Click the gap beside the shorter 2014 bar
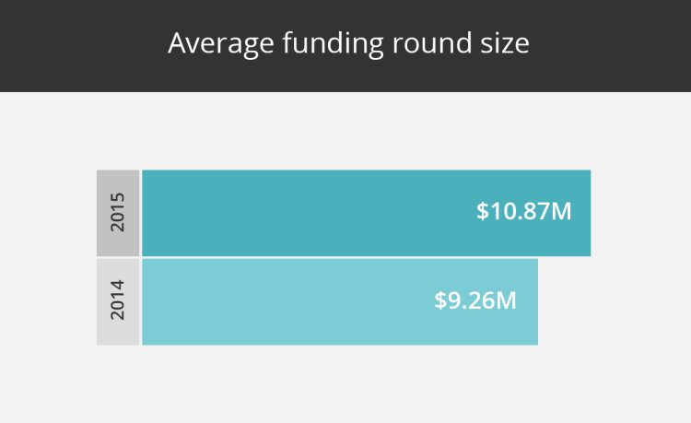691x423 pixels. [x=565, y=302]
